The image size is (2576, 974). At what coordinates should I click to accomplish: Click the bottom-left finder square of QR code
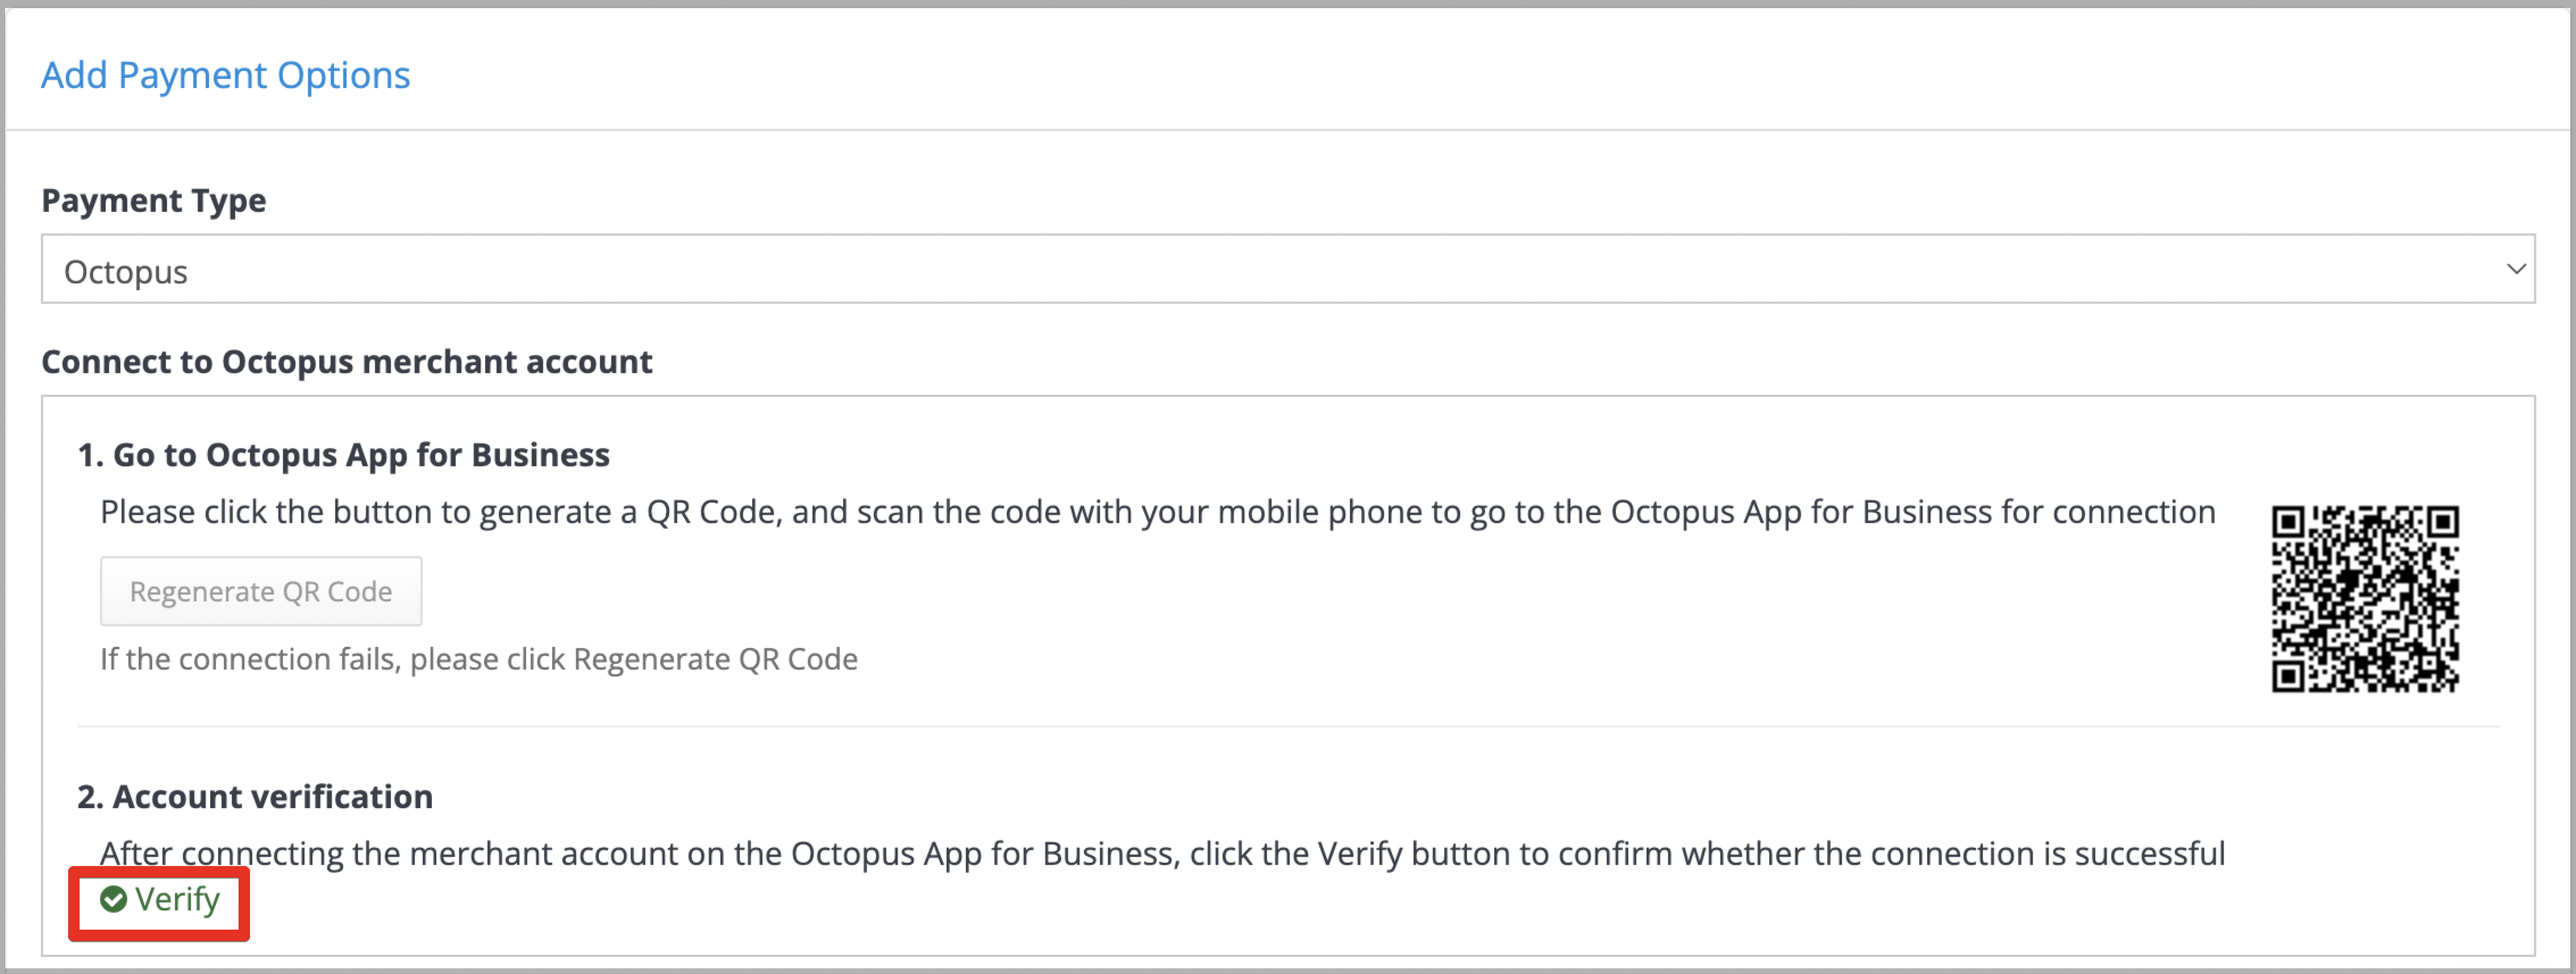click(2289, 675)
